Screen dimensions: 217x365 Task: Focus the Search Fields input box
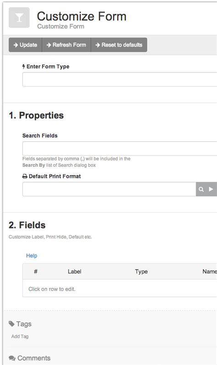[x=119, y=148]
